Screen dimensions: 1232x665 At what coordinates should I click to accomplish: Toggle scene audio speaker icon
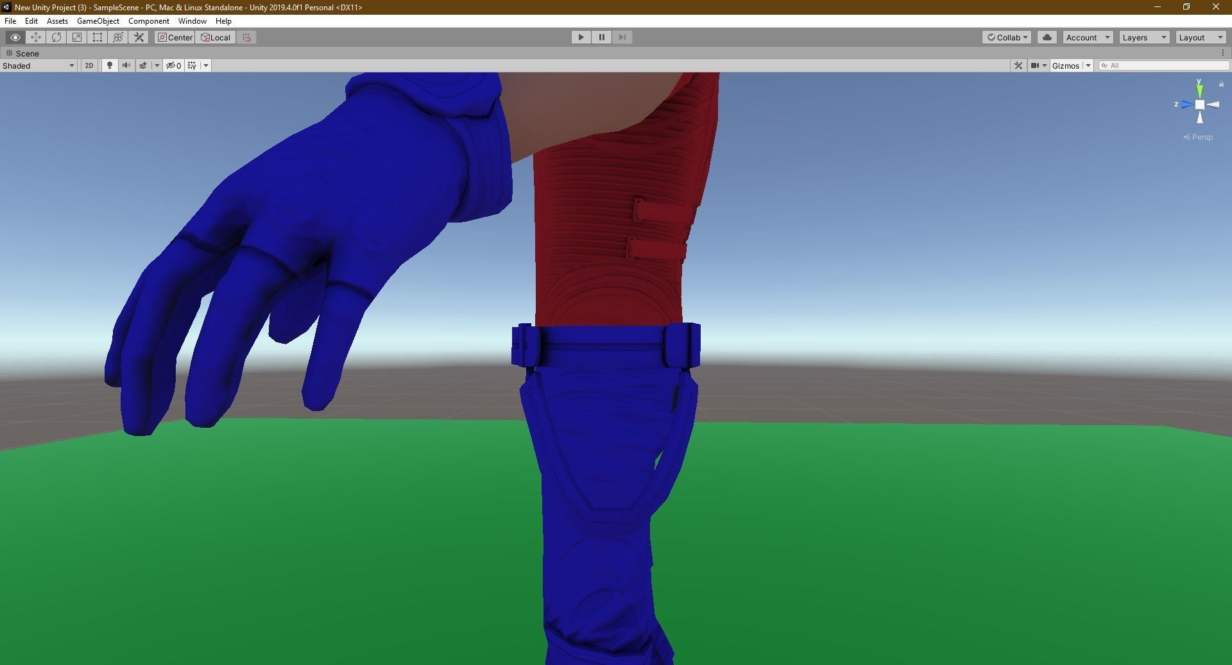click(126, 65)
